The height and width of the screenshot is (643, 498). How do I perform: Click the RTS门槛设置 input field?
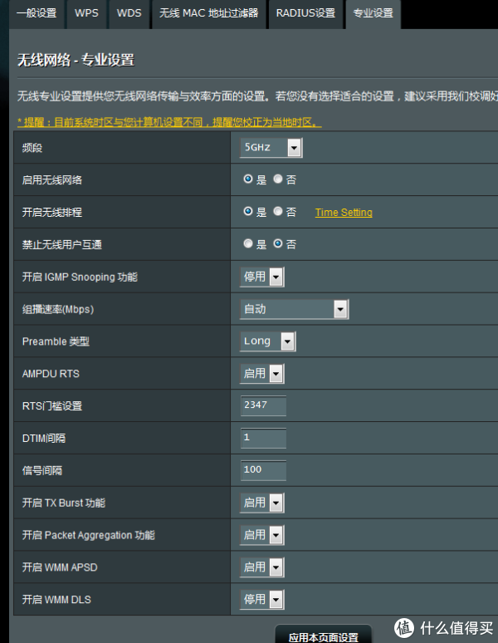263,405
